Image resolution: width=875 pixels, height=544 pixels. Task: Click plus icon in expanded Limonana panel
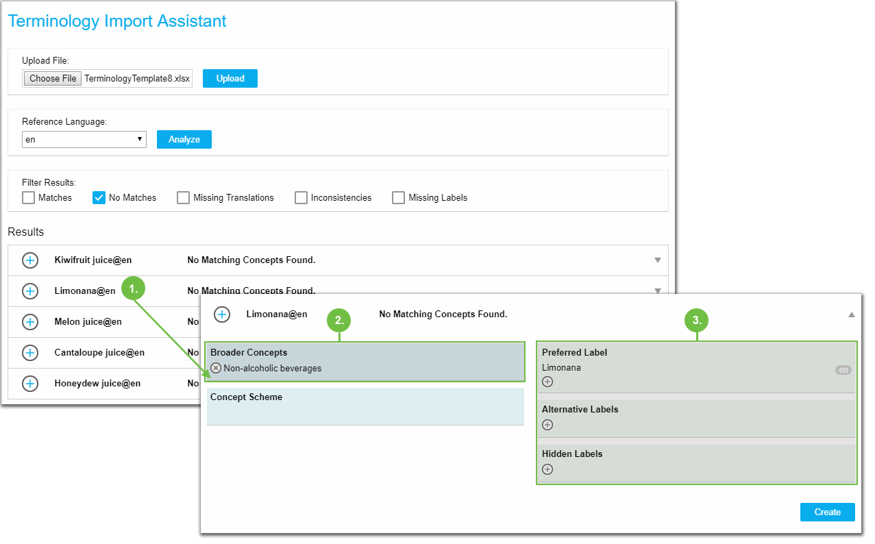click(222, 314)
